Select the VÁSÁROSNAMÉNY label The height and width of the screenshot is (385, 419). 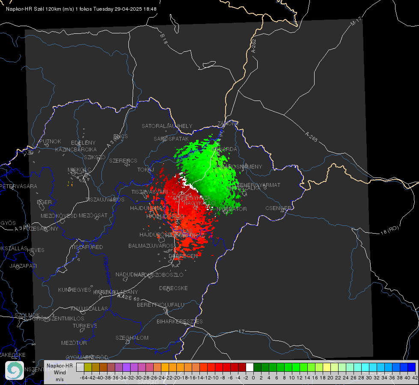pyautogui.click(x=238, y=167)
